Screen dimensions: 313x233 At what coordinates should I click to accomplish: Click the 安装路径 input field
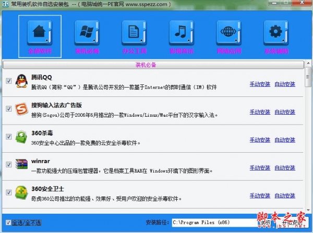(x=215, y=223)
